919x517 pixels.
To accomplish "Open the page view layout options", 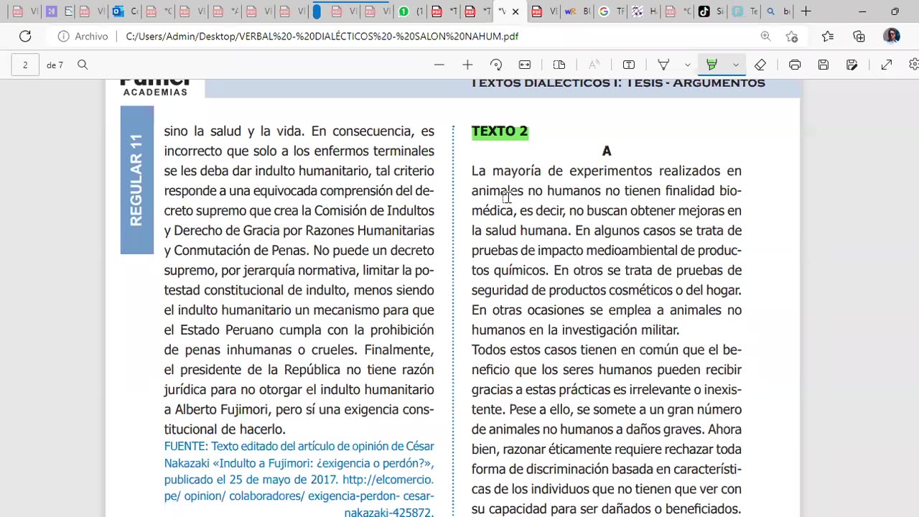I will (559, 65).
